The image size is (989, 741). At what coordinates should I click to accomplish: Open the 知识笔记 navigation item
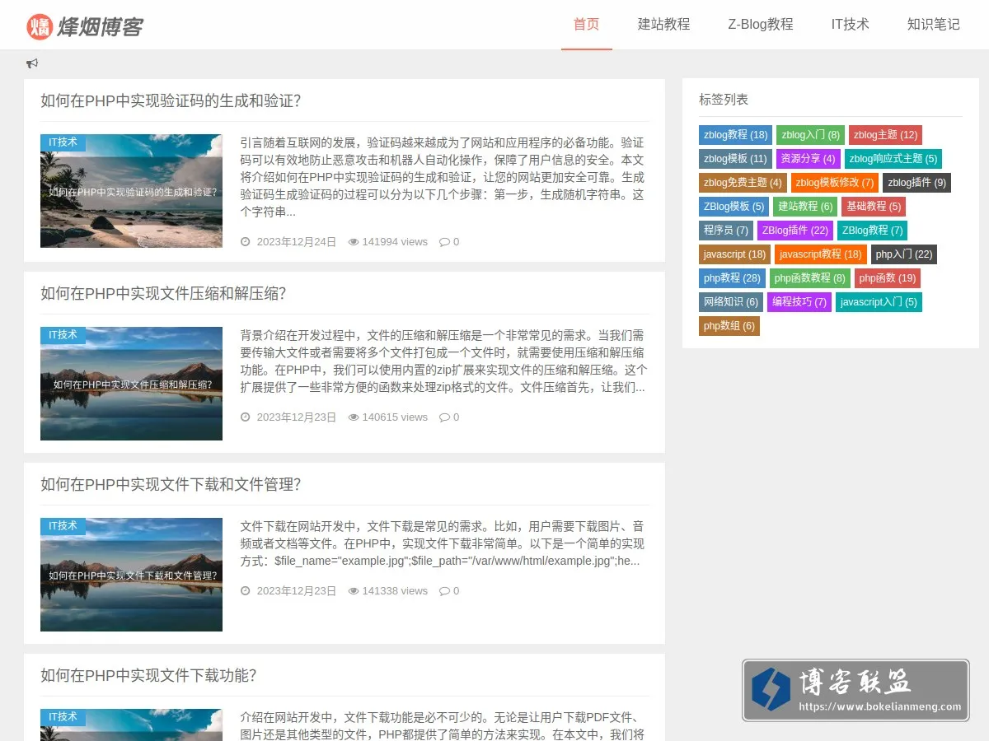[934, 25]
